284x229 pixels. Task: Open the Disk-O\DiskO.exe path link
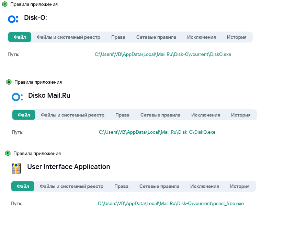157,132
